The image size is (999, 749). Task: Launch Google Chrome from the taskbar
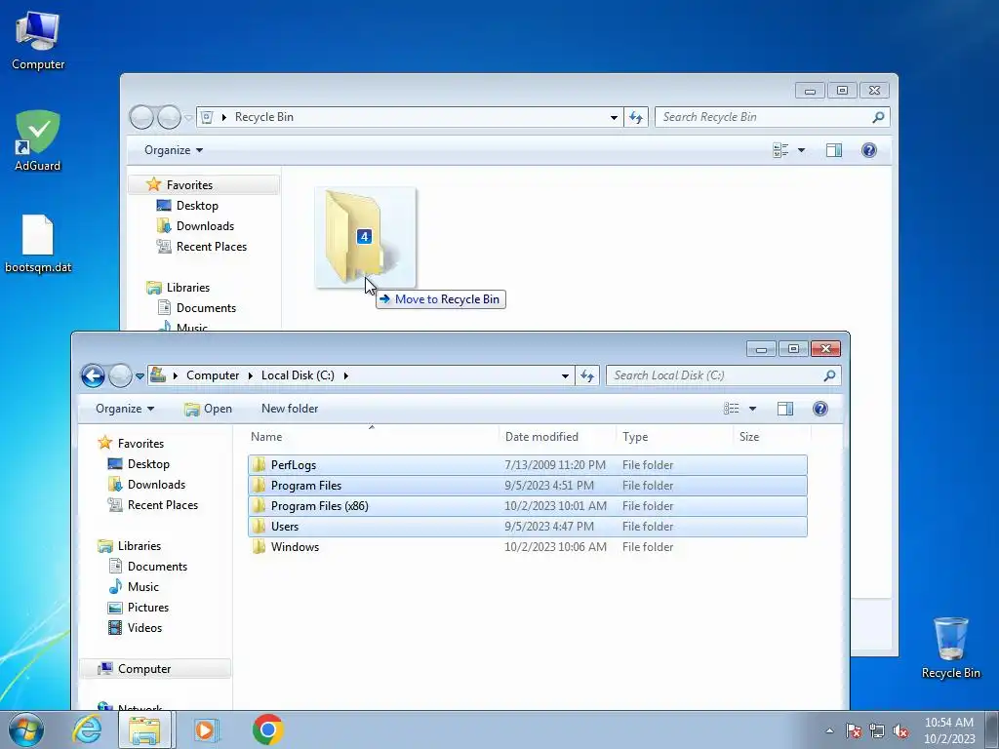[x=267, y=729]
